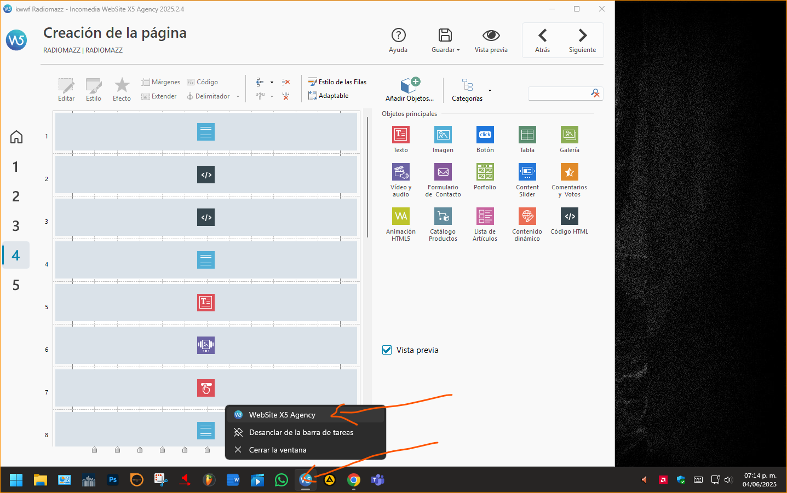Go to step 1 in the sidebar
The image size is (787, 493).
(16, 166)
